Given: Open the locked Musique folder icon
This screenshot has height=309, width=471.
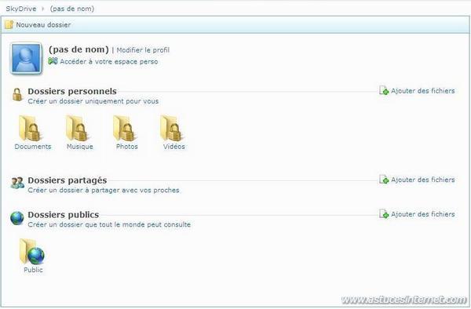Looking at the screenshot, I should tap(77, 129).
